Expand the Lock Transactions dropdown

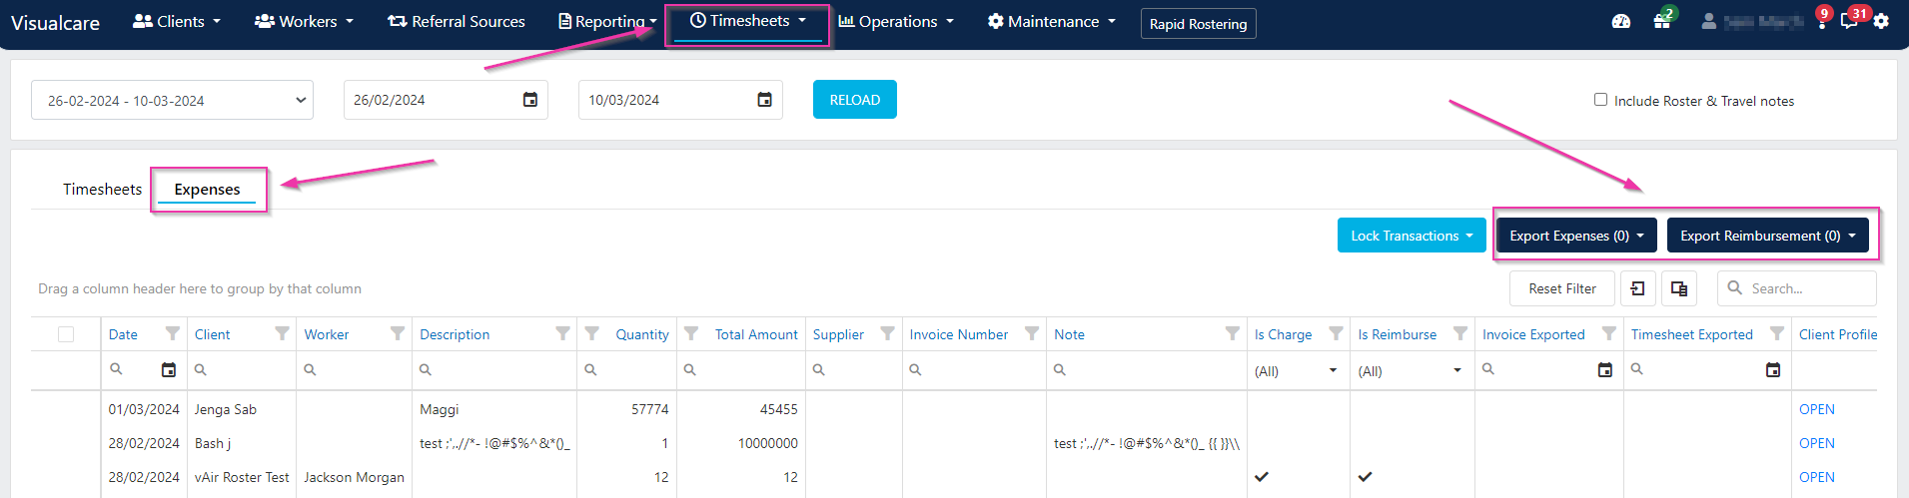point(1412,236)
